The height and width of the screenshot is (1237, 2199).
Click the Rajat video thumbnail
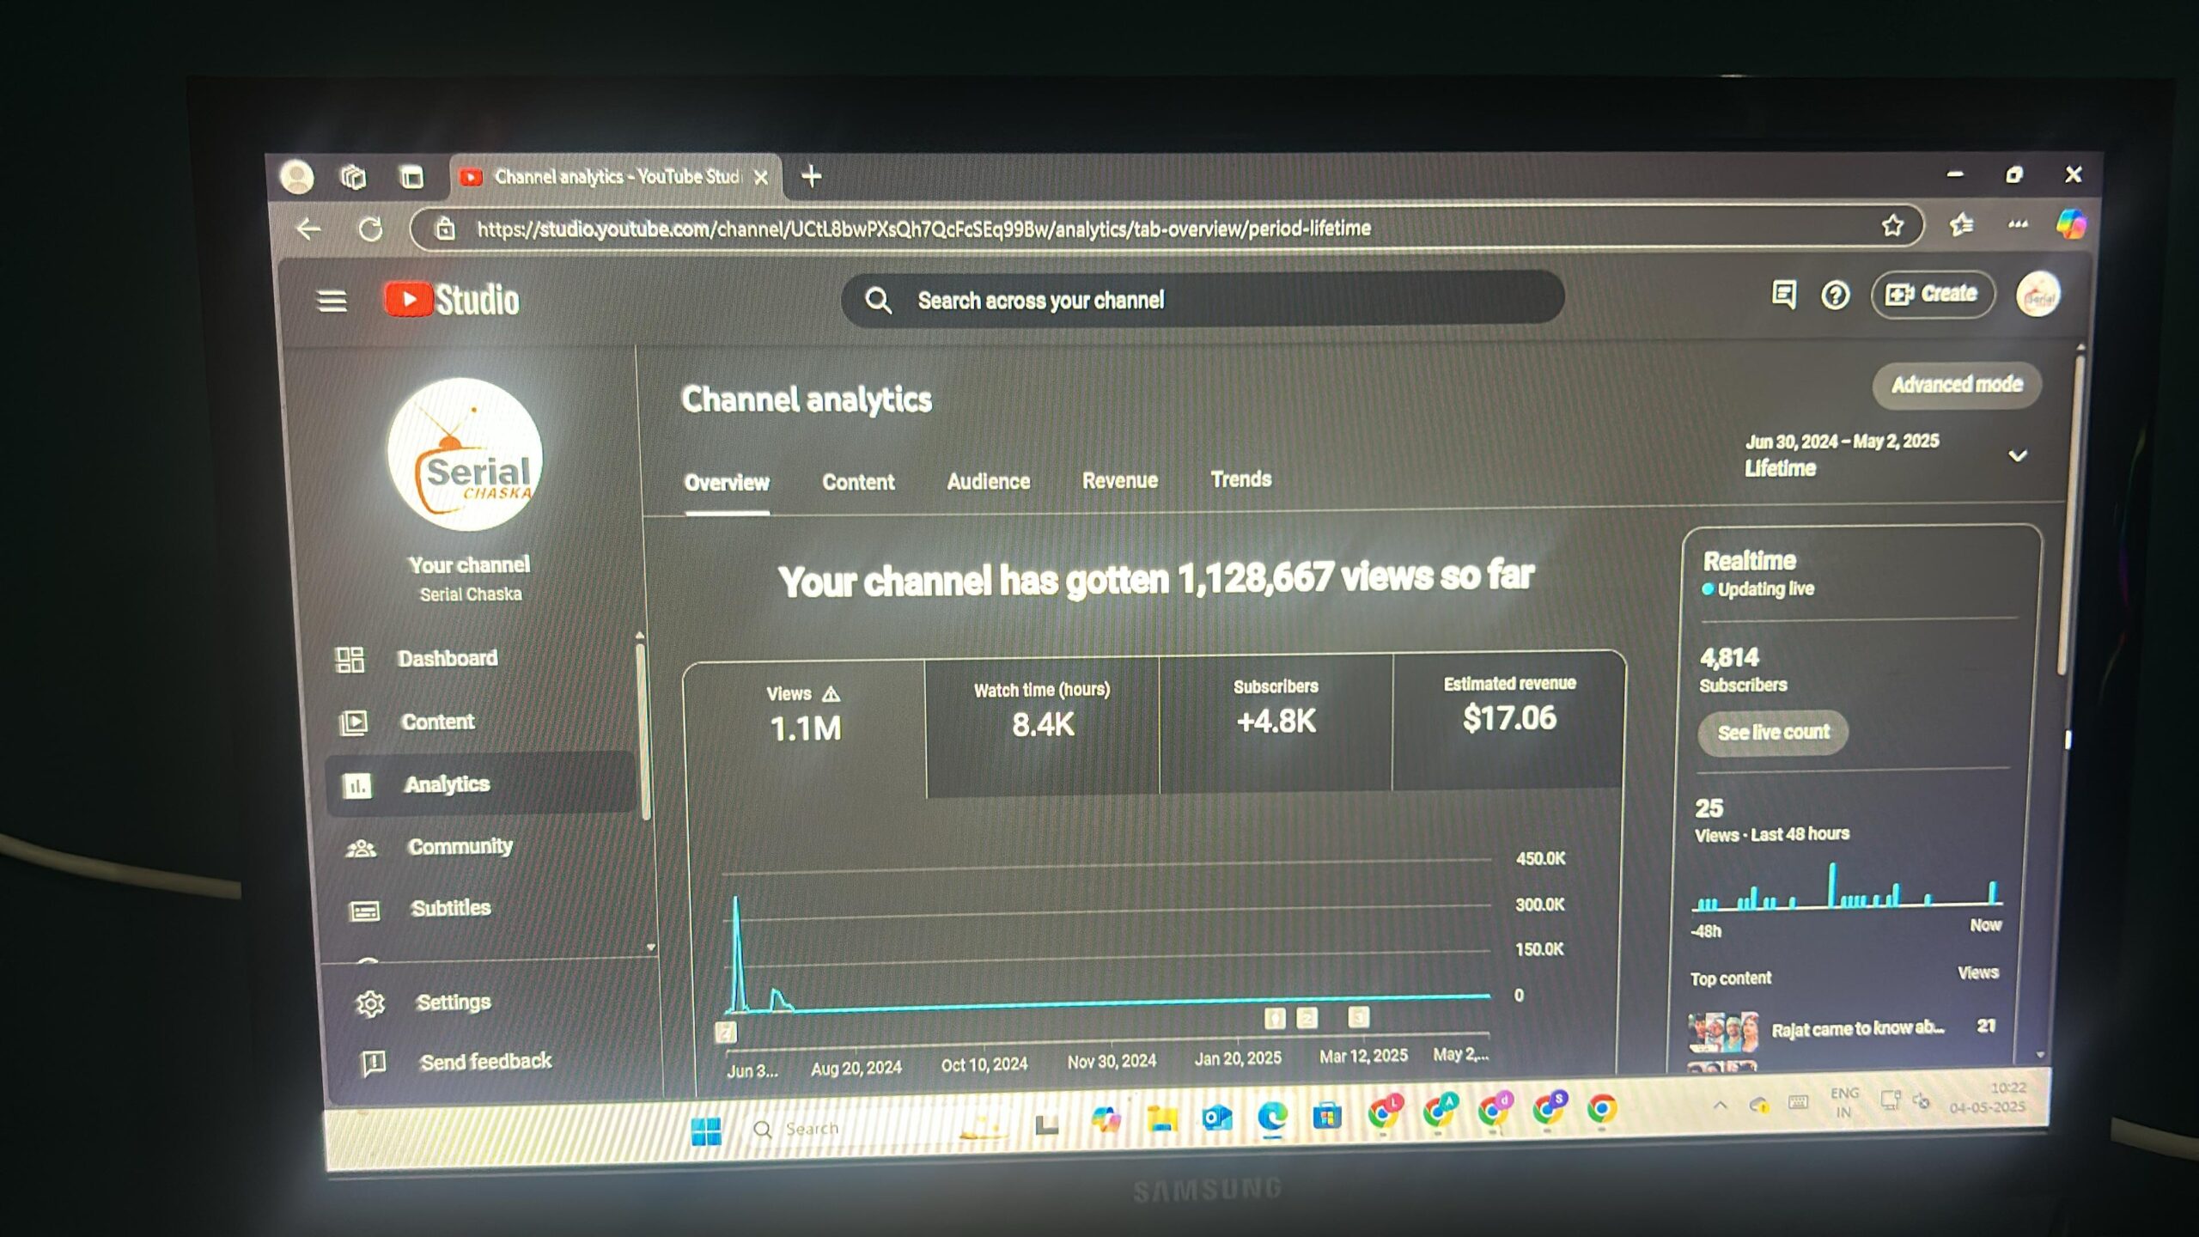point(1724,1031)
